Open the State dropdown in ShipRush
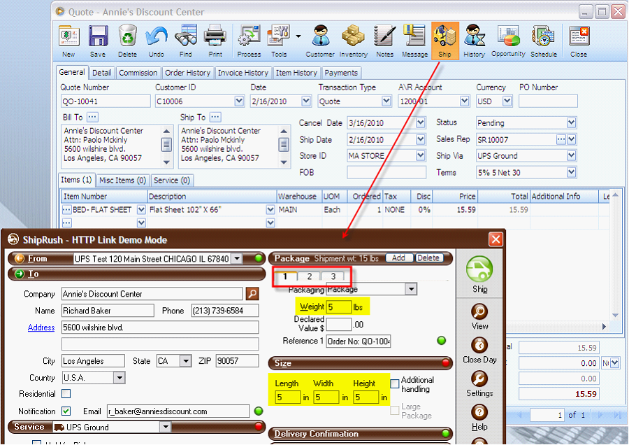 [x=185, y=361]
